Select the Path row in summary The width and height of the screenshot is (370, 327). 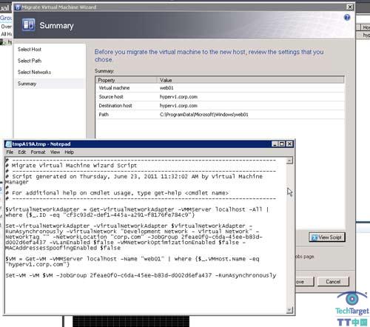pyautogui.click(x=220, y=115)
